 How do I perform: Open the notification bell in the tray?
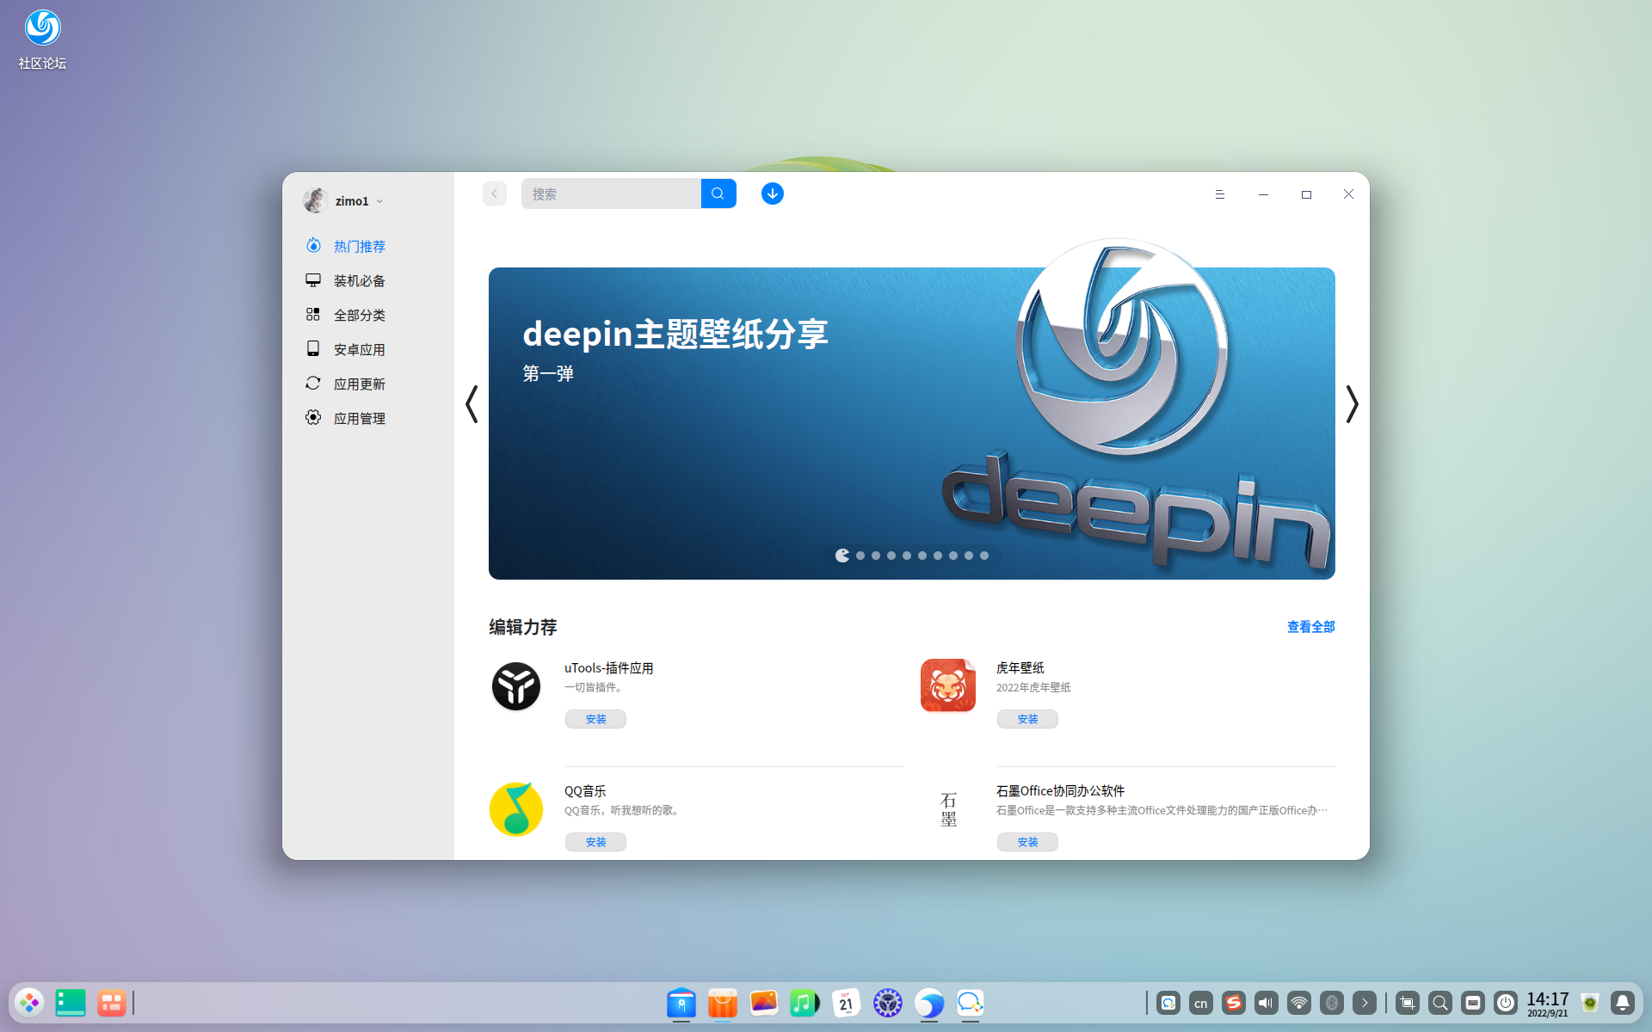click(x=1622, y=1003)
